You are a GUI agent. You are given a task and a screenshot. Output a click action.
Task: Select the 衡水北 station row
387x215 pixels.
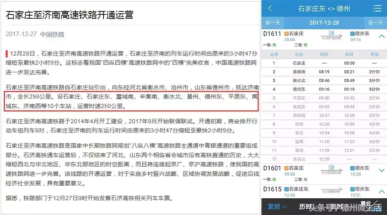(299, 81)
